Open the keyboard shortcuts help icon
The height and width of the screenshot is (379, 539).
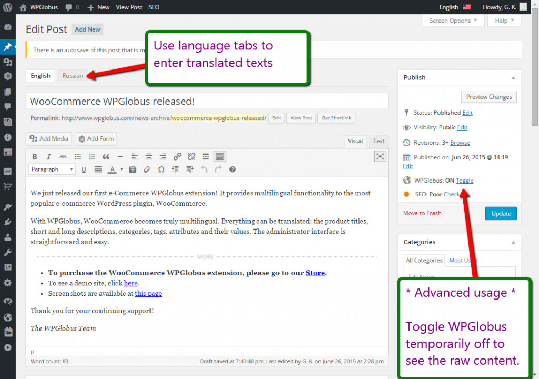(232, 169)
